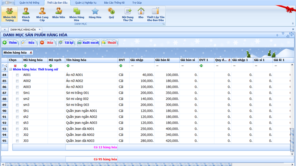Tick checkbox for row A003
Image resolution: width=296 pixels, height=166 pixels.
tap(17, 87)
